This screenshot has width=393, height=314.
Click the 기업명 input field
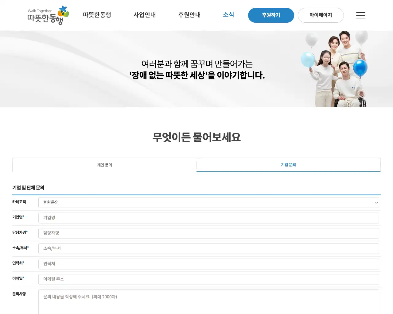tap(209, 218)
